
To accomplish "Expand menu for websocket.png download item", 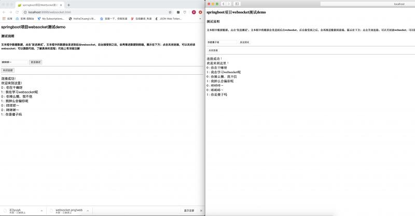I will tap(88, 211).
